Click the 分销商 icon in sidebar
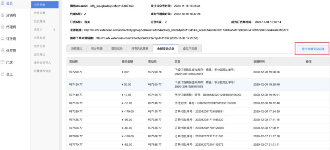The height and width of the screenshot is (150, 330). coord(3,15)
